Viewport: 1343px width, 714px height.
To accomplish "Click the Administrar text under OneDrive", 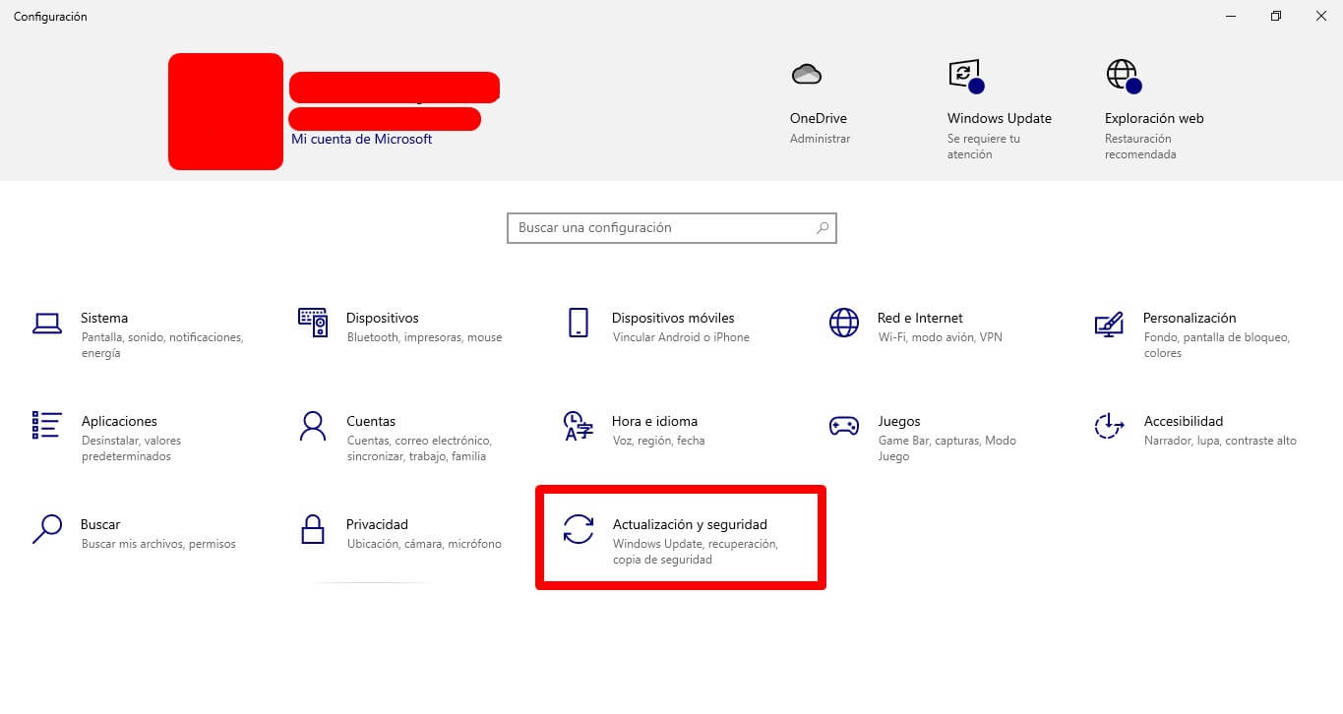I will [x=820, y=139].
